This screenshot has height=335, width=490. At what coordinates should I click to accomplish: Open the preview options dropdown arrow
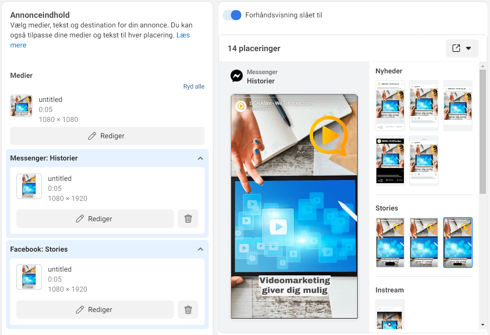(x=468, y=48)
